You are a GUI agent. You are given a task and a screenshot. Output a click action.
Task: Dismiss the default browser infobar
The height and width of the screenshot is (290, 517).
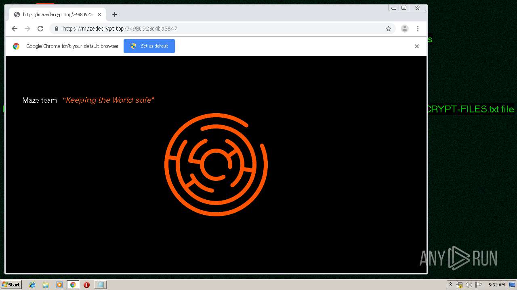pyautogui.click(x=417, y=46)
